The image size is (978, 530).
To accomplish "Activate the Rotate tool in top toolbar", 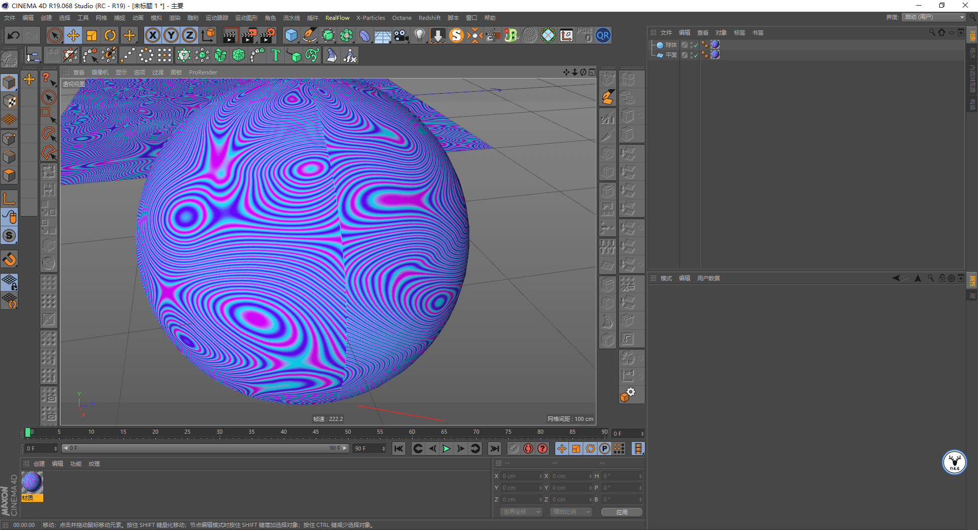I will click(110, 35).
